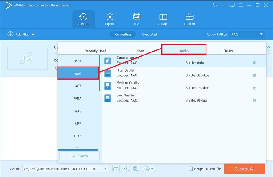Viewport: 273px width, 177px height.
Task: Open the Converter module
Action: pyautogui.click(x=84, y=19)
